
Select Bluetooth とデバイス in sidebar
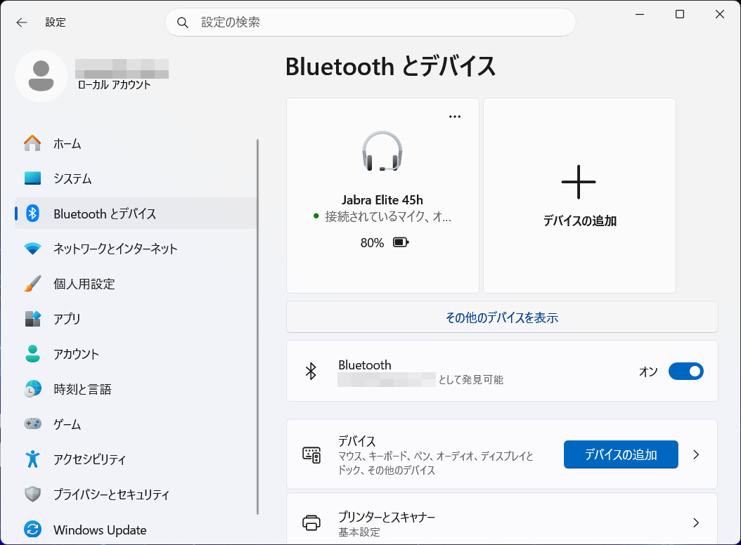tap(136, 214)
